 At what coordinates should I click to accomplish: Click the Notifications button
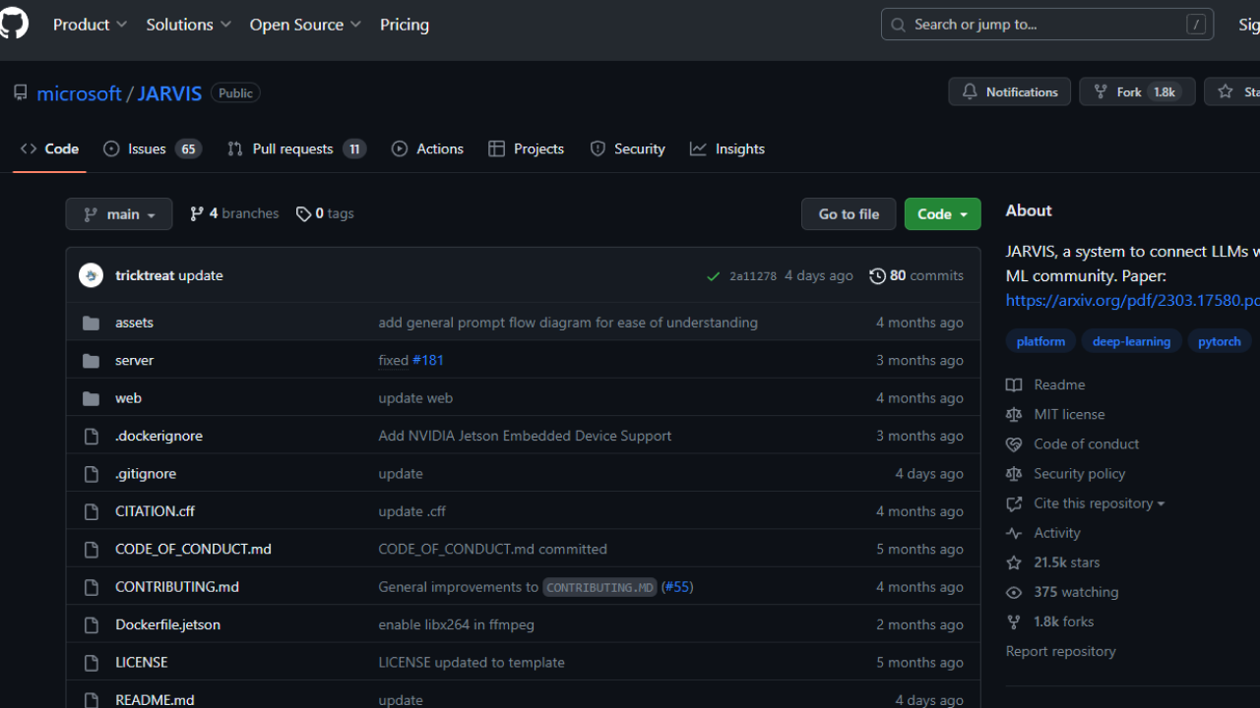1010,91
